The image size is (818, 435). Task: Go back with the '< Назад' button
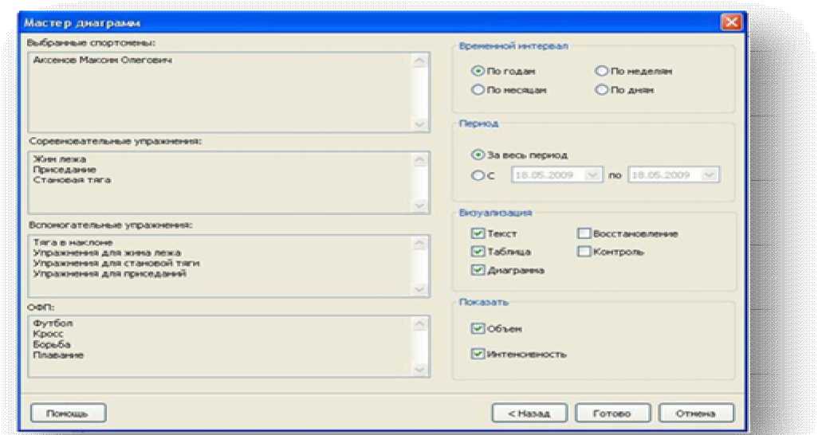pyautogui.click(x=529, y=413)
